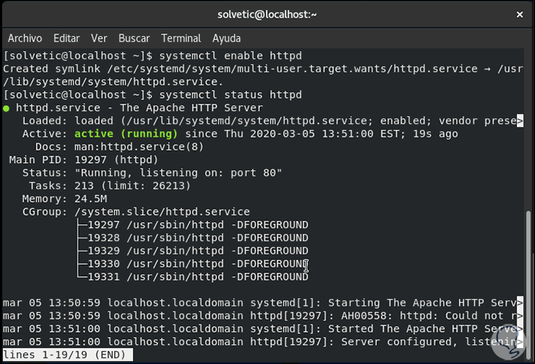
Task: Click the green 'active (running)' status text
Action: point(126,134)
